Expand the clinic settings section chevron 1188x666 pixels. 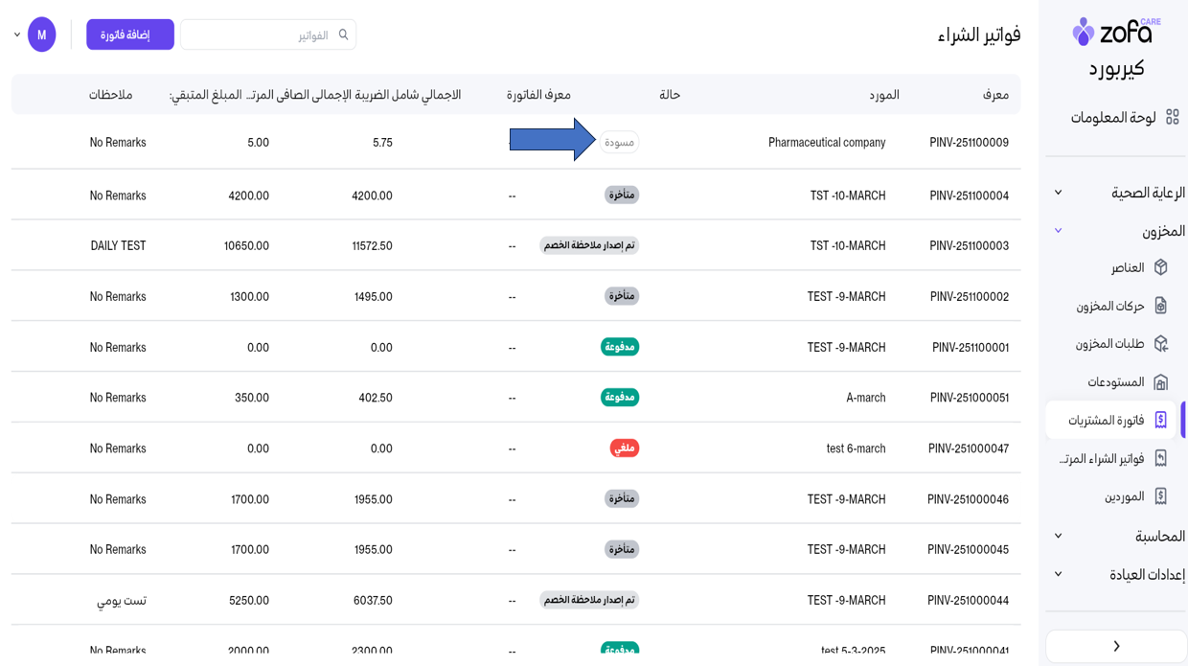pos(1058,574)
